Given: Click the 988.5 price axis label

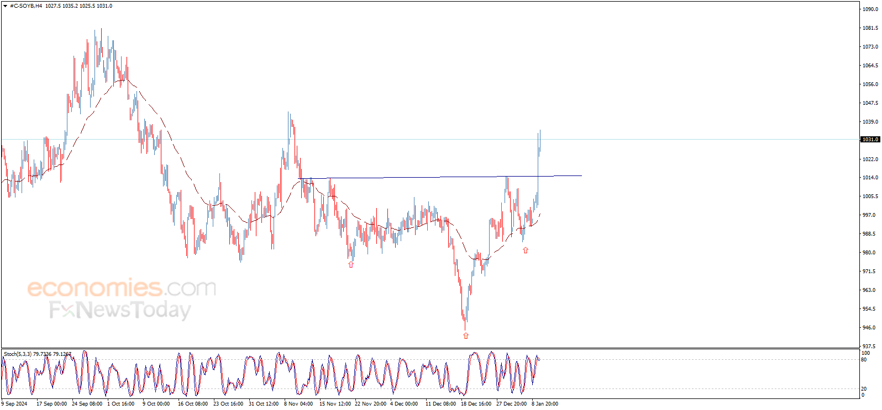Looking at the screenshot, I should pos(869,234).
